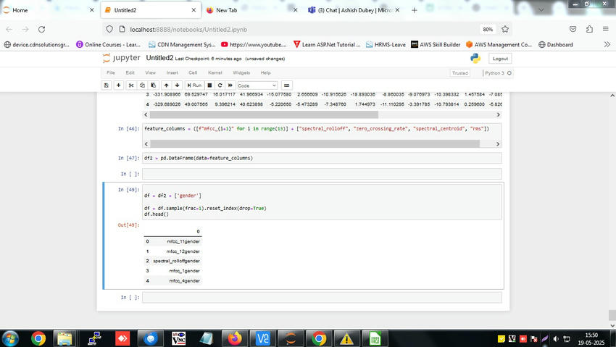
Task: Click the Logout button
Action: point(500,59)
